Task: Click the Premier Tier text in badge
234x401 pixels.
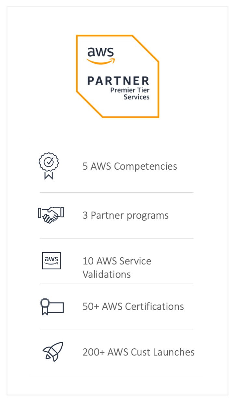Action: tap(130, 90)
